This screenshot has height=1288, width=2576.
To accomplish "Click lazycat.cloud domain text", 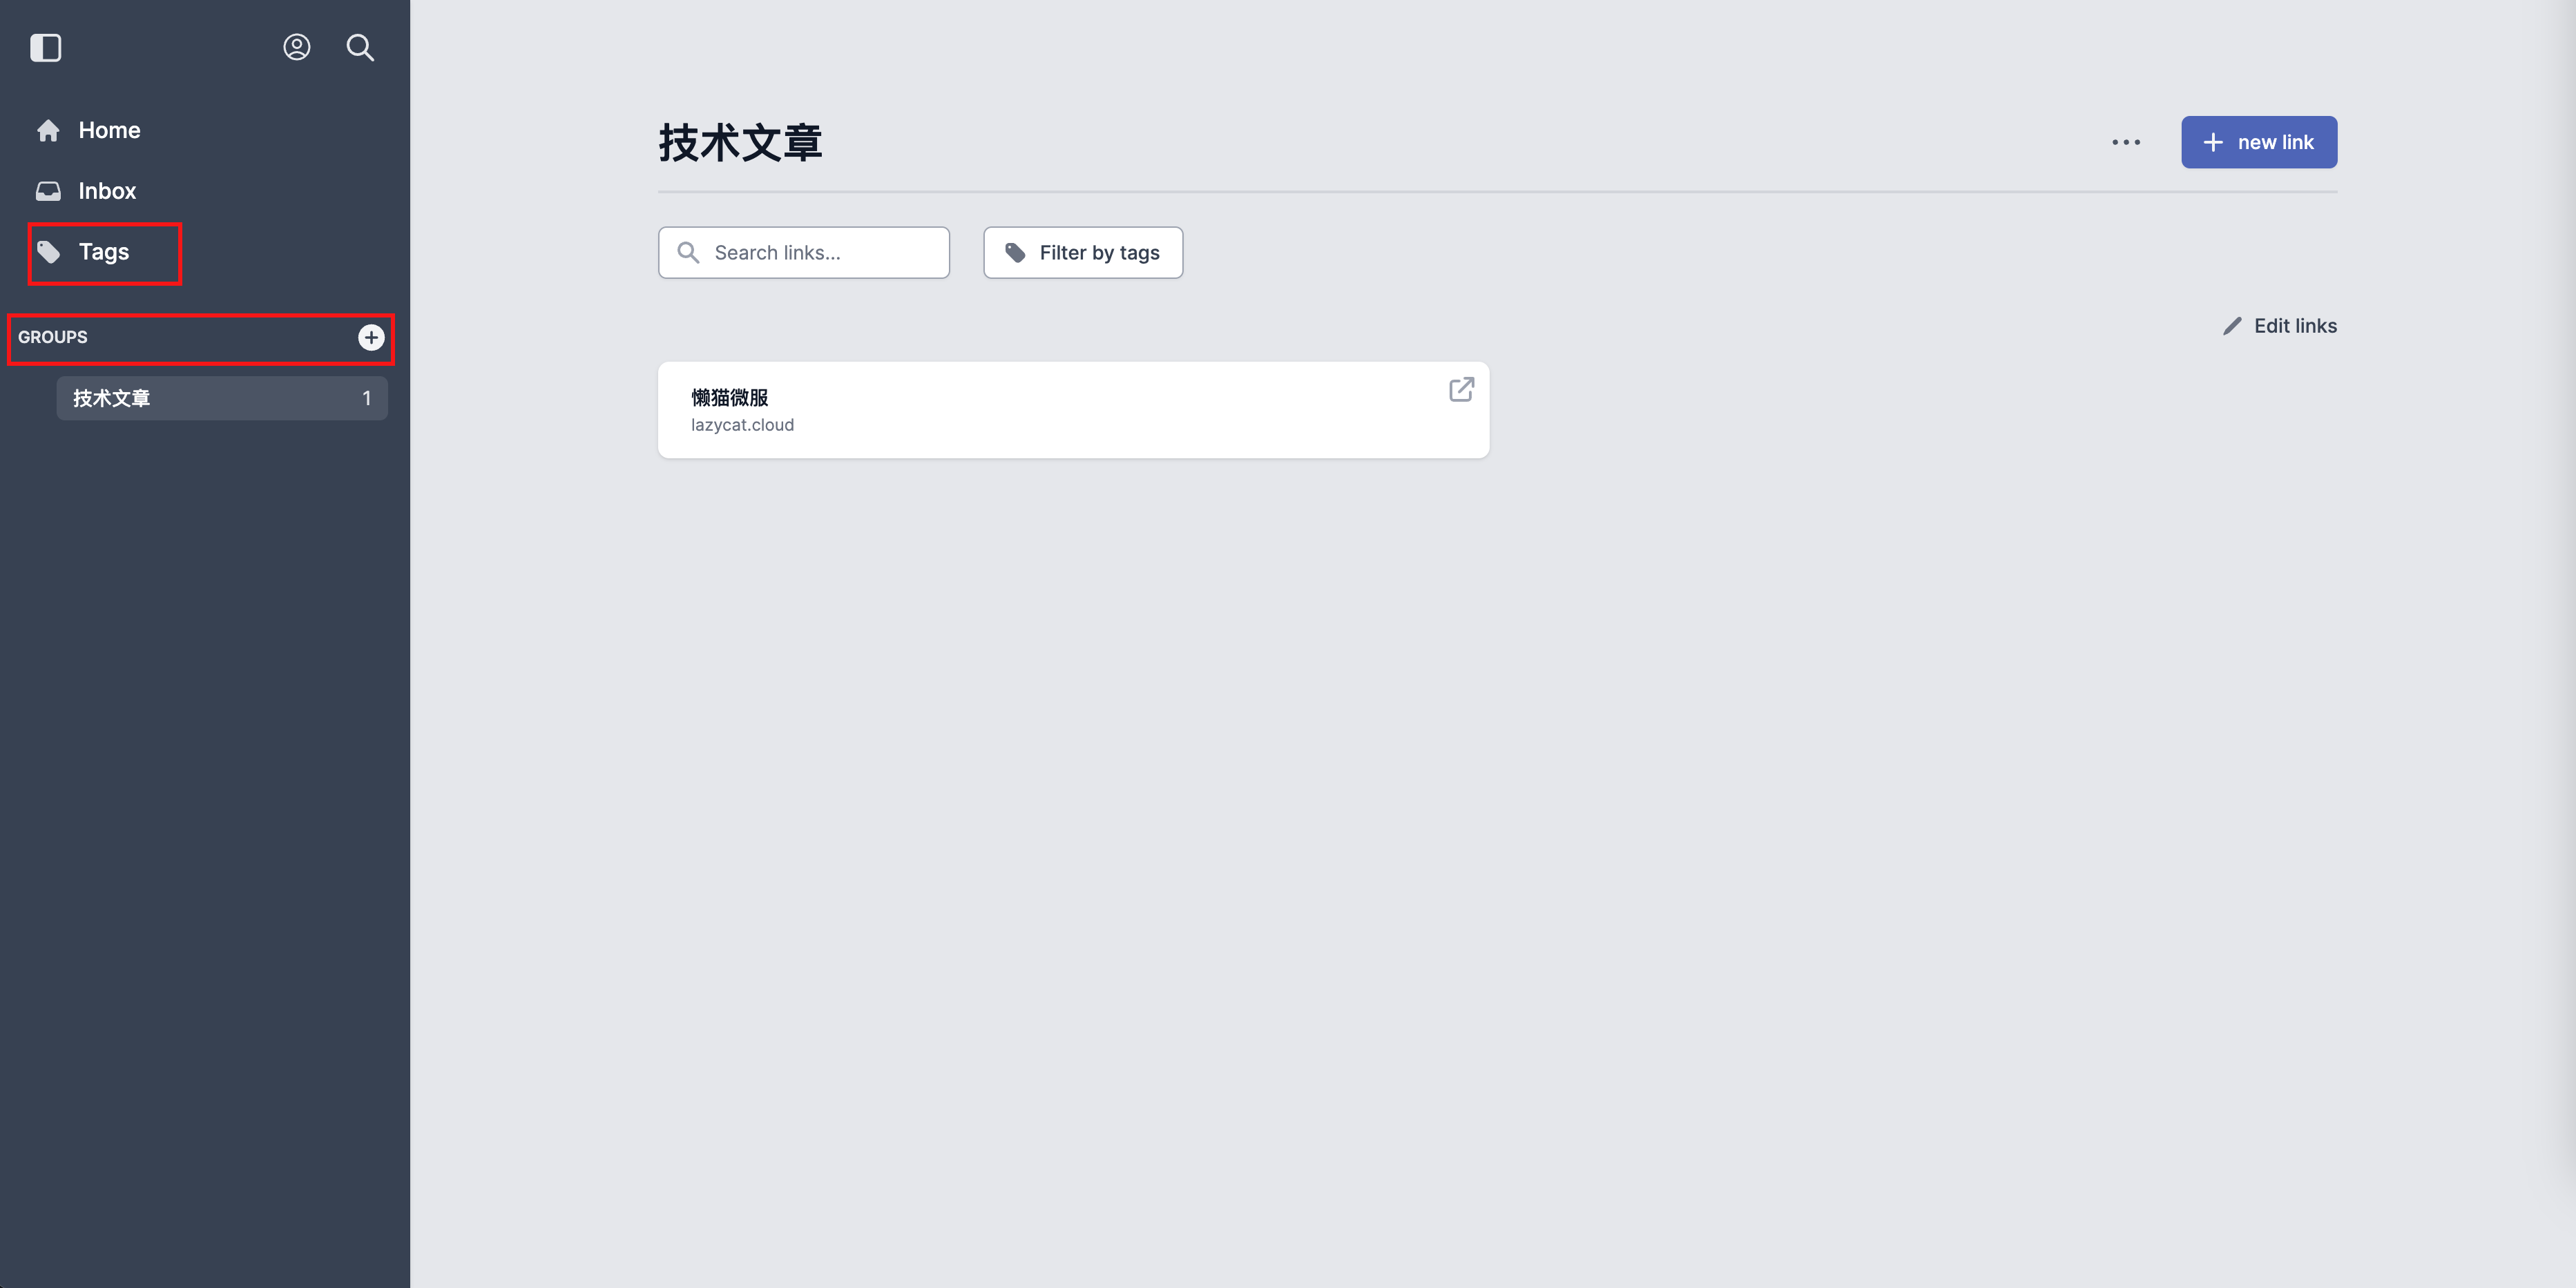I will click(x=742, y=425).
